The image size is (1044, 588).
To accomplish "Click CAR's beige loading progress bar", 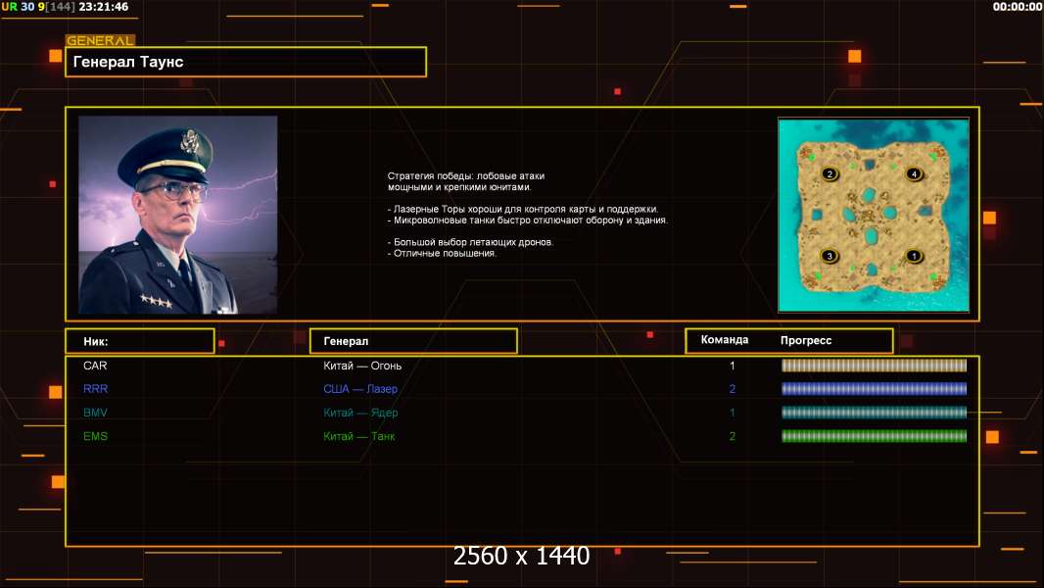I will (874, 366).
